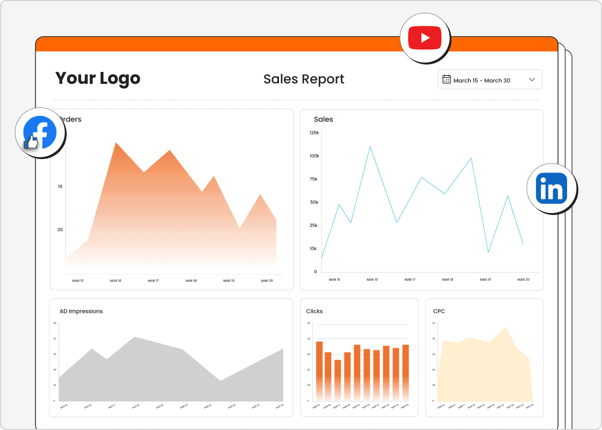Screen dimensions: 602x430
Task: Click the 'Sales Report' title
Action: coord(304,79)
